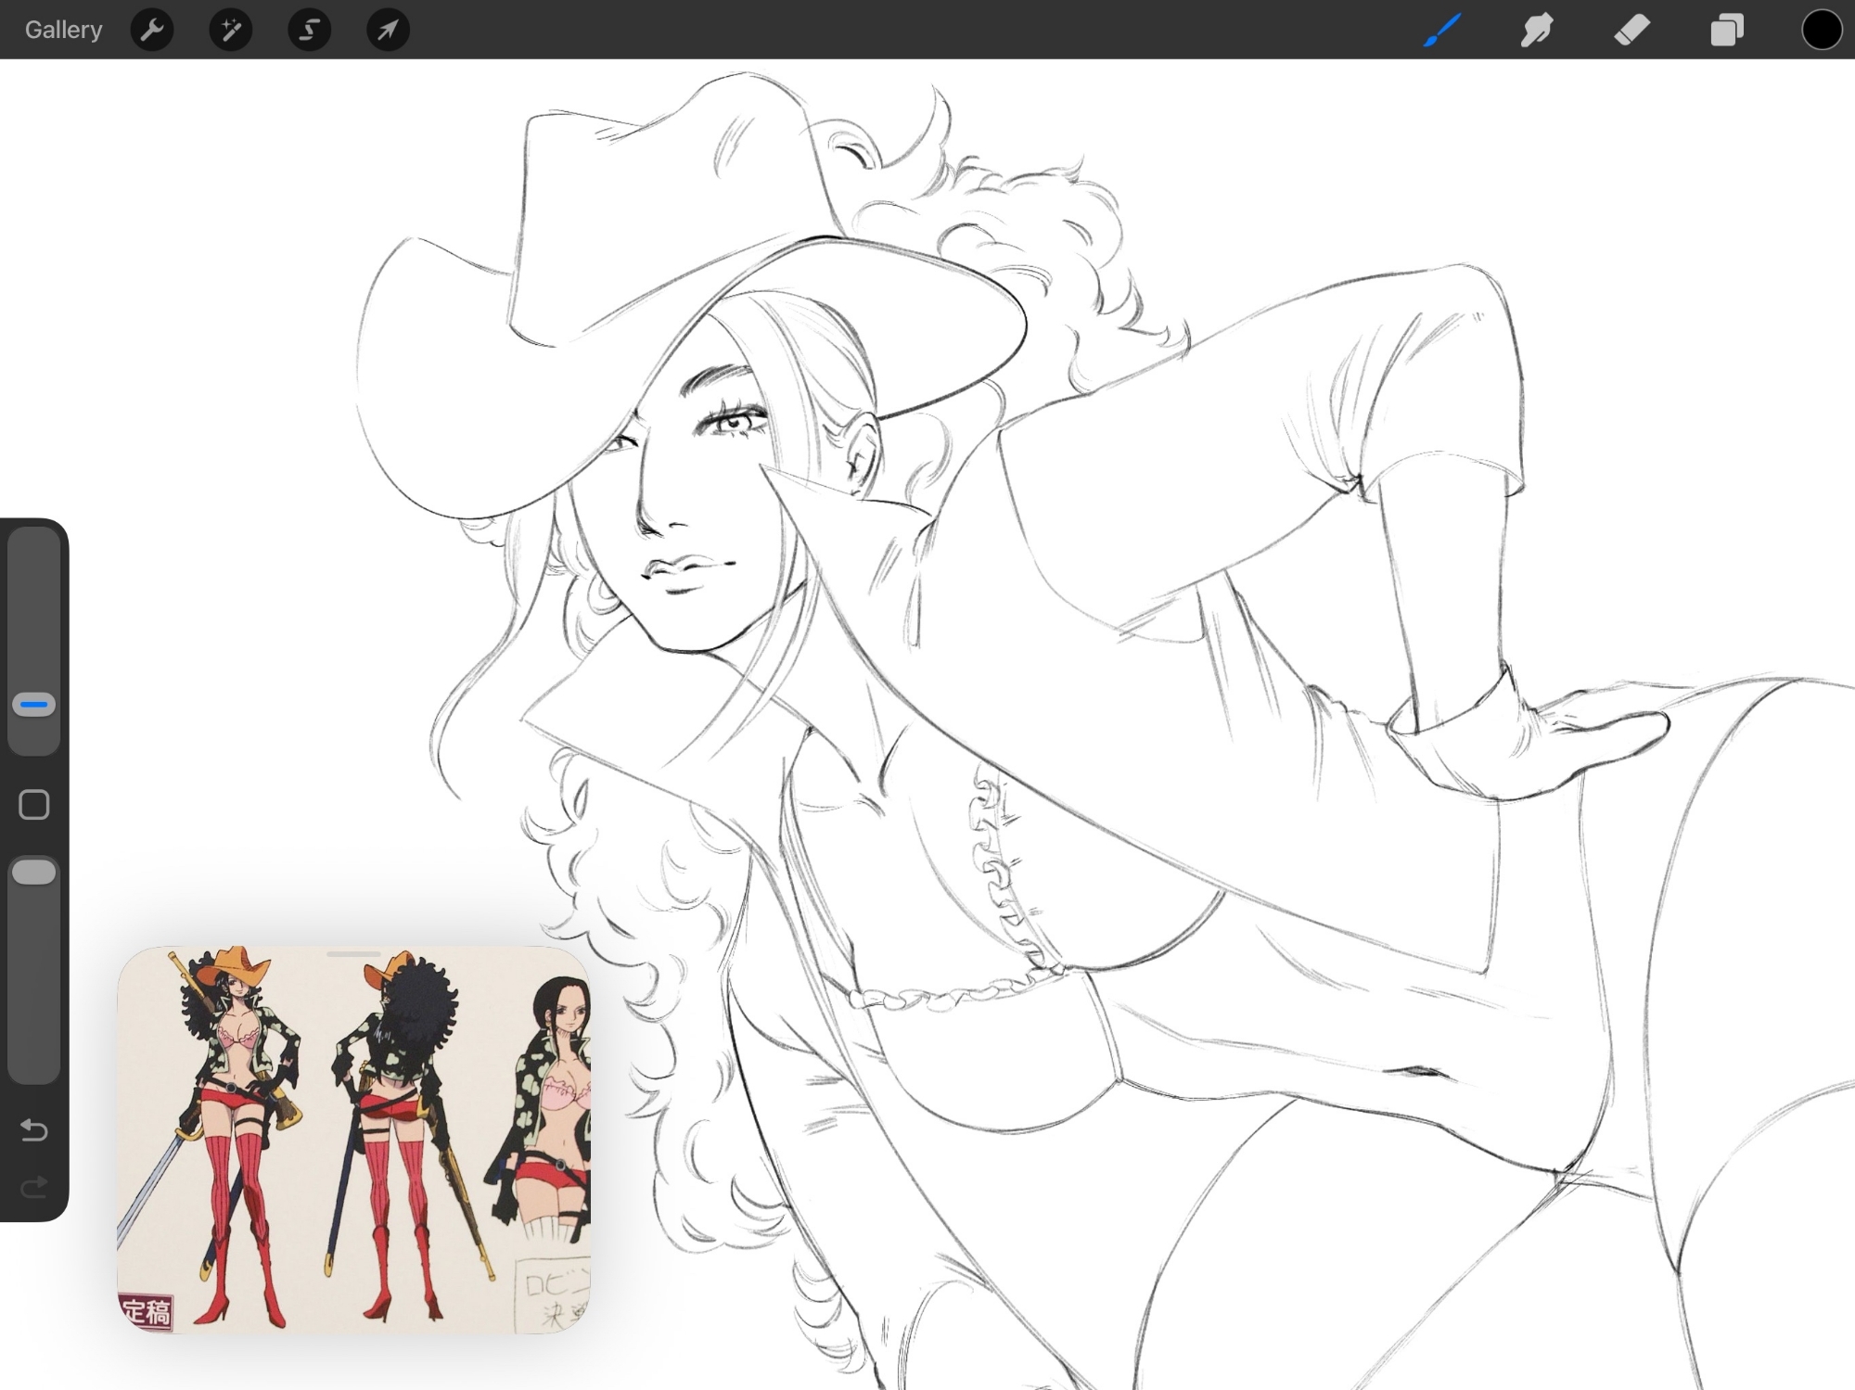Image resolution: width=1855 pixels, height=1390 pixels.
Task: Open the black color picker swatch
Action: coord(1821,30)
